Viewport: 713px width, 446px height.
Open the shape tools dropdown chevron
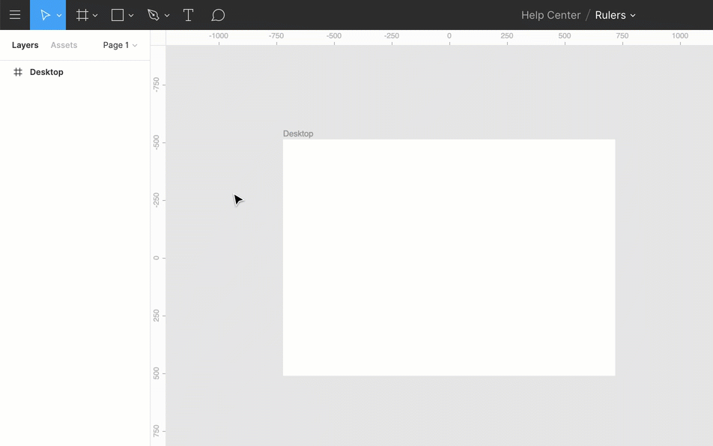pyautogui.click(x=131, y=16)
